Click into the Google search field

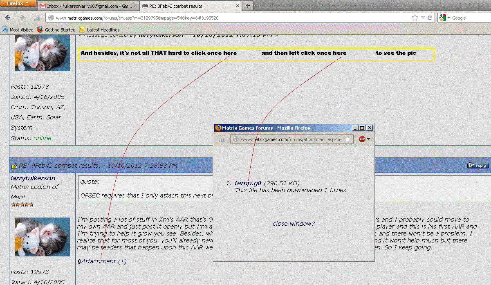click(x=471, y=18)
